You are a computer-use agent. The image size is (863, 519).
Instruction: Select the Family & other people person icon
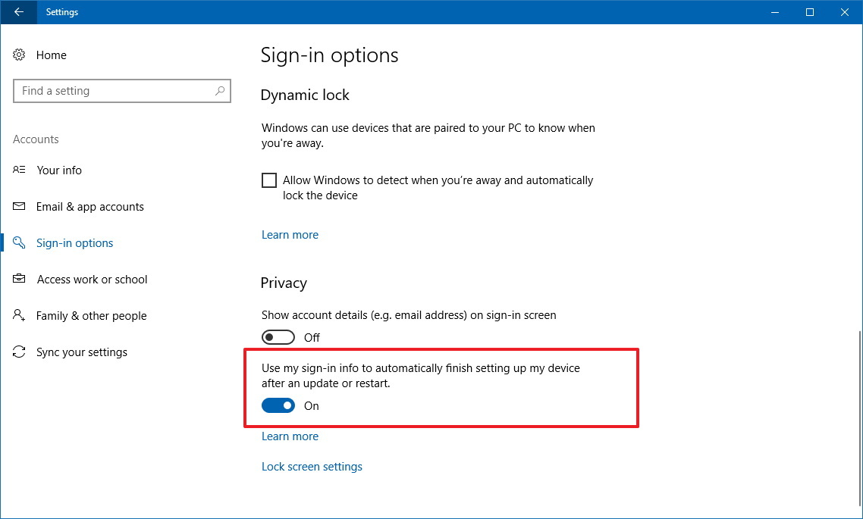pos(19,315)
